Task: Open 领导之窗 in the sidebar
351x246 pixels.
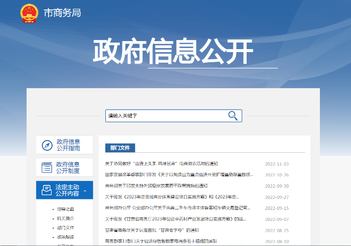Action: (x=65, y=209)
